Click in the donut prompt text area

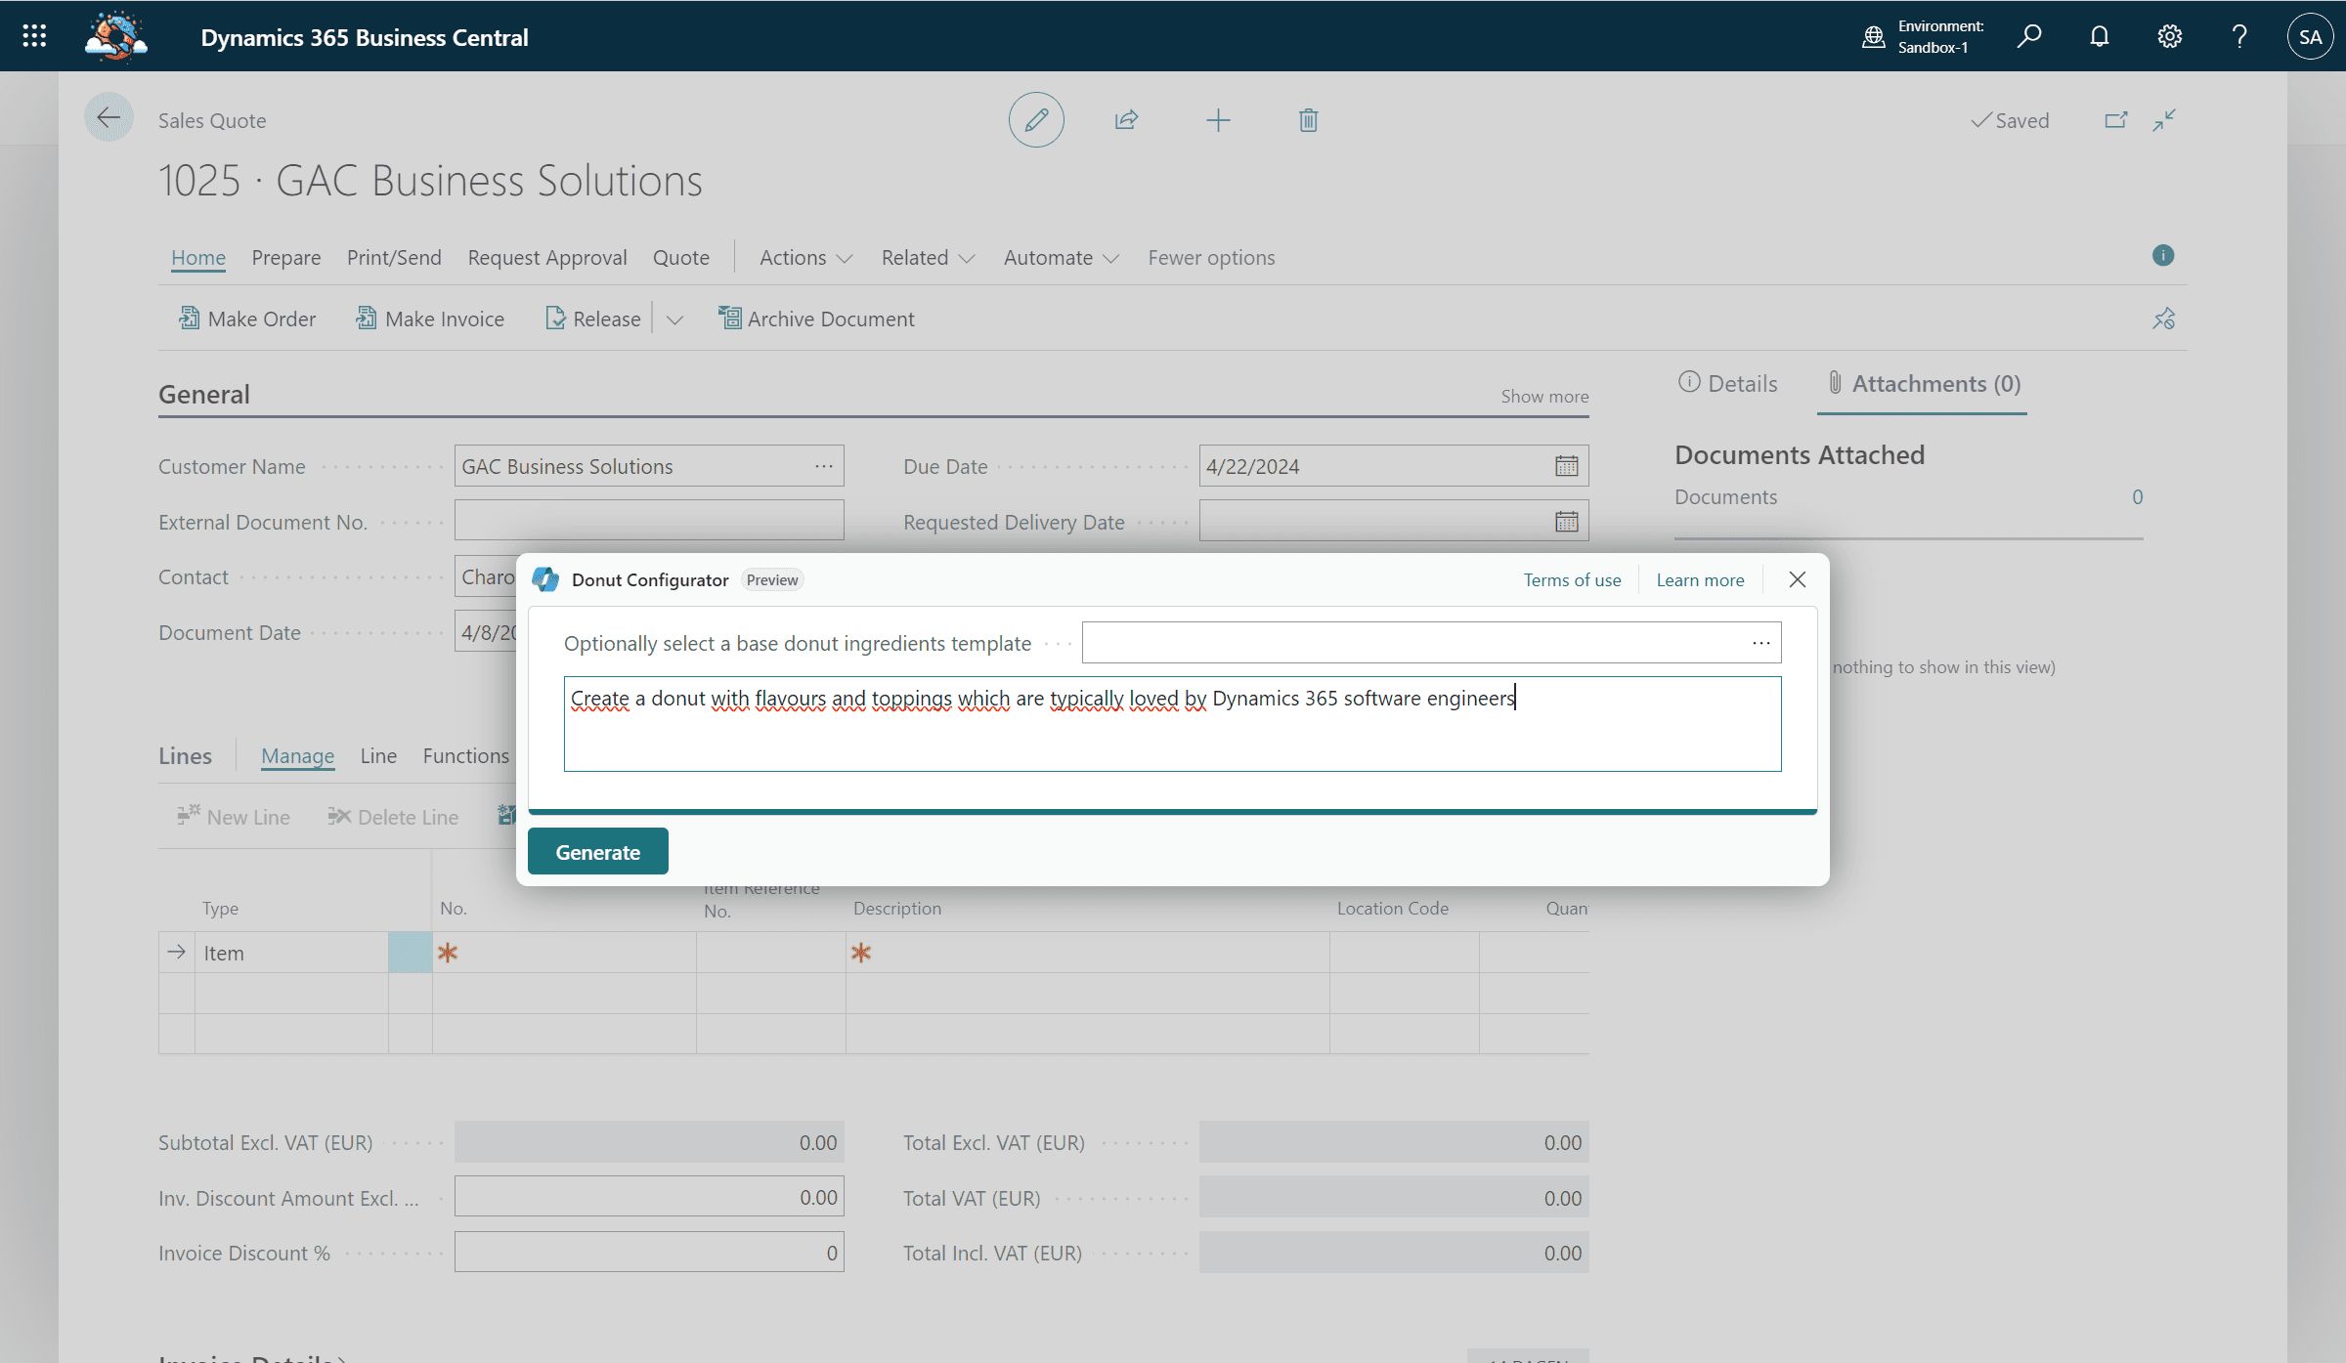pos(1172,724)
